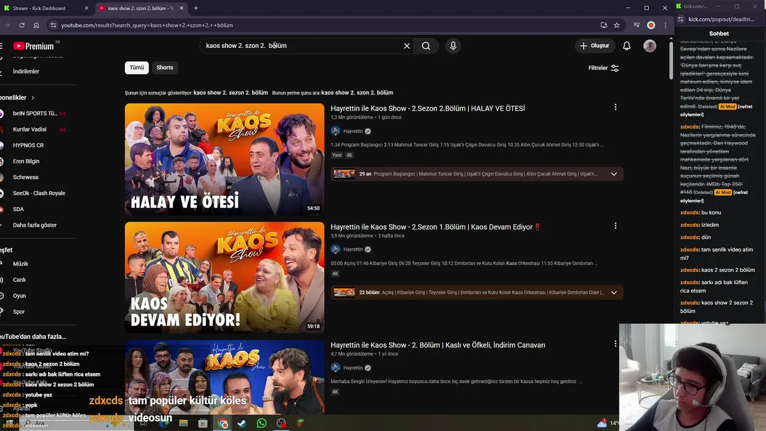Viewport: 766px width, 431px height.
Task: Open HYPNOS CR channel subscription
Action: 28,145
